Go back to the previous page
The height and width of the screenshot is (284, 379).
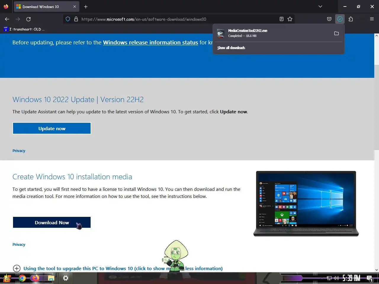click(x=7, y=19)
